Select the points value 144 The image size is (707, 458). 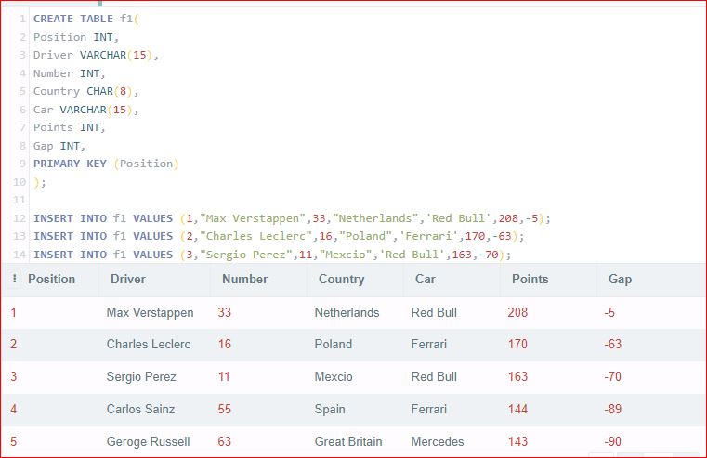pos(517,409)
